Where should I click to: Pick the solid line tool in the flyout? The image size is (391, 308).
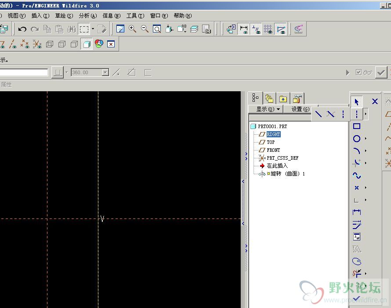[319, 114]
